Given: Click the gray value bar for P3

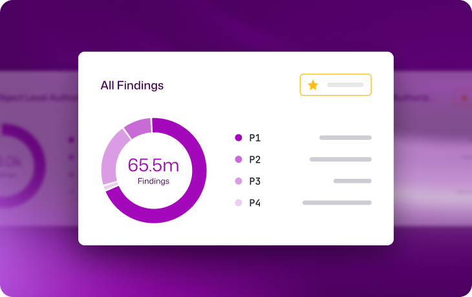Looking at the screenshot, I should [x=352, y=181].
